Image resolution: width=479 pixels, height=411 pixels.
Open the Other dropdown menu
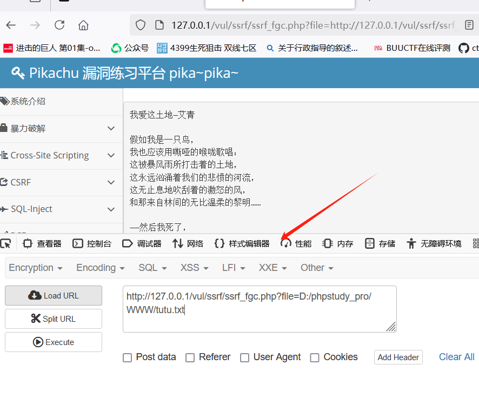317,268
